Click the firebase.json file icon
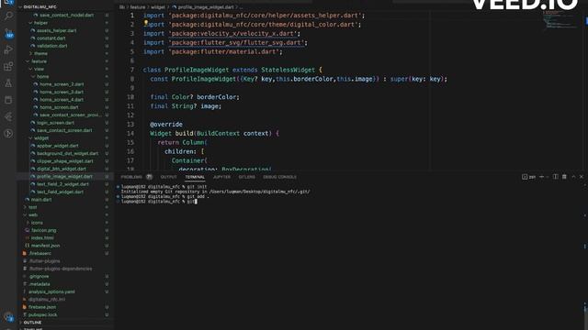588x330 pixels. pyautogui.click(x=25, y=307)
